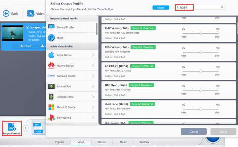This screenshot has width=238, height=147.
Task: Click the HTC Flyer Support HWAccel badge
Action: [x=141, y=85]
